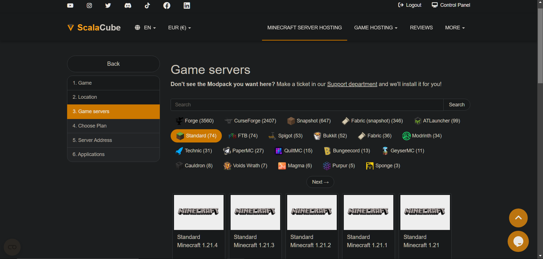Select the Spigot server filter
543x259 pixels.
[285, 136]
